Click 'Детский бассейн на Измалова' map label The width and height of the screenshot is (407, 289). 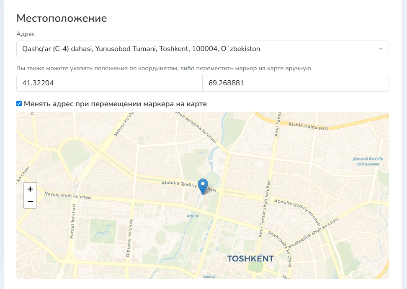[x=368, y=161]
